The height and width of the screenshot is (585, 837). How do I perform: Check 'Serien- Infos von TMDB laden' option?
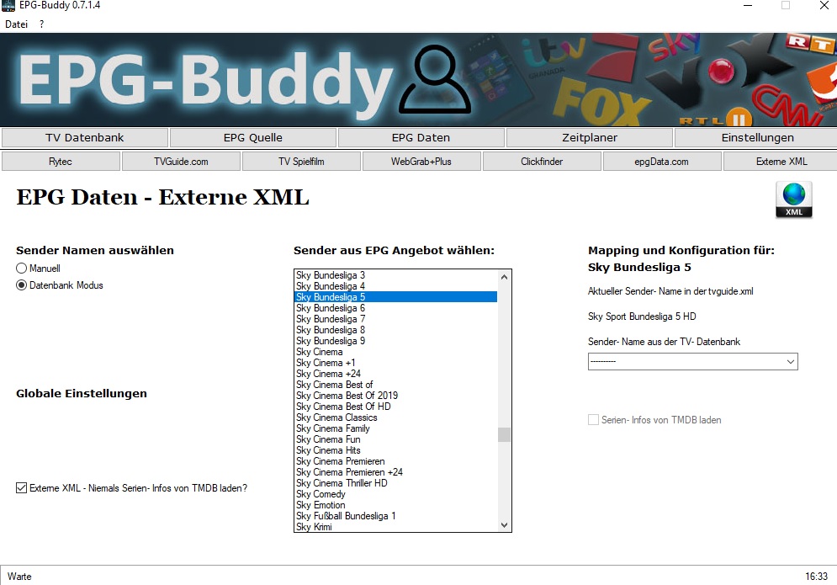tap(593, 420)
